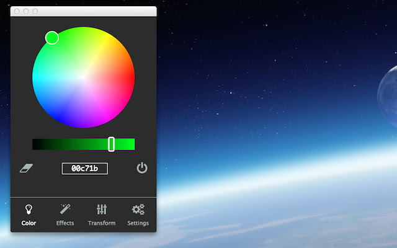This screenshot has height=248, width=397.
Task: Click the eraser icon
Action: [26, 168]
